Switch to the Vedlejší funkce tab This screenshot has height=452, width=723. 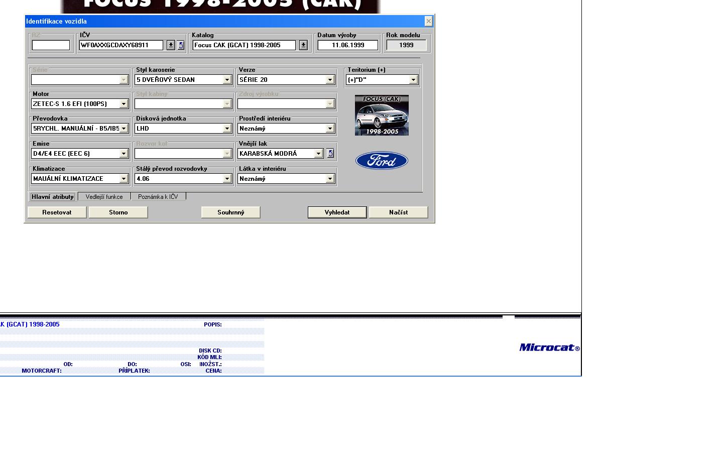104,197
